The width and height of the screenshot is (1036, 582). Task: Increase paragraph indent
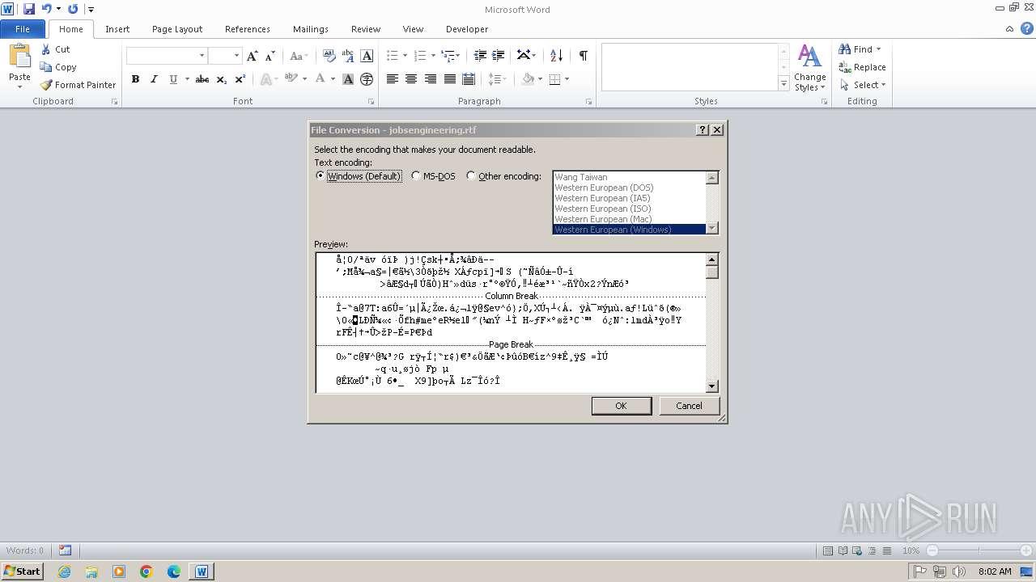coord(499,56)
